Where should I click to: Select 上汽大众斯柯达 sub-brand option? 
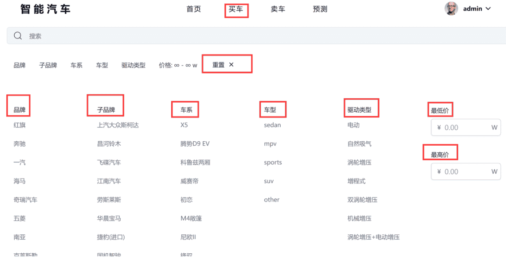(118, 125)
